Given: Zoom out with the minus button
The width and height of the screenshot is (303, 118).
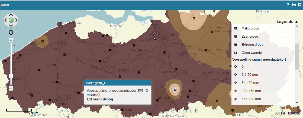Looking at the screenshot, I should [x=11, y=88].
